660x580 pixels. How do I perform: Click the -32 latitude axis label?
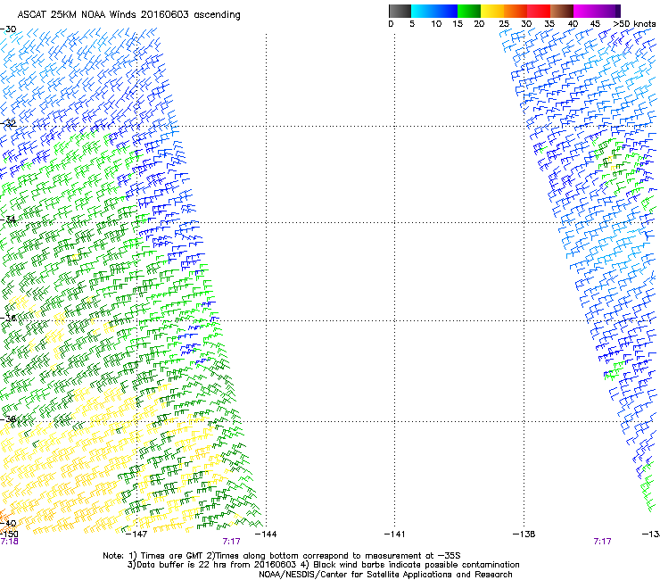coord(8,123)
